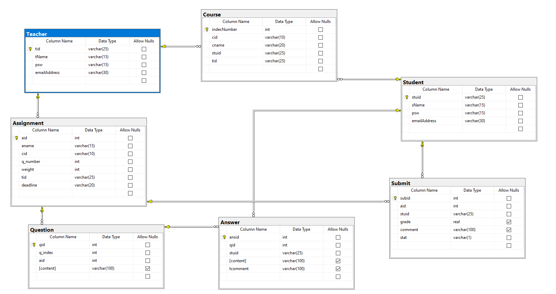556x294 pixels.
Task: Click int data type of indexNumber in Course
Action: click(x=267, y=29)
